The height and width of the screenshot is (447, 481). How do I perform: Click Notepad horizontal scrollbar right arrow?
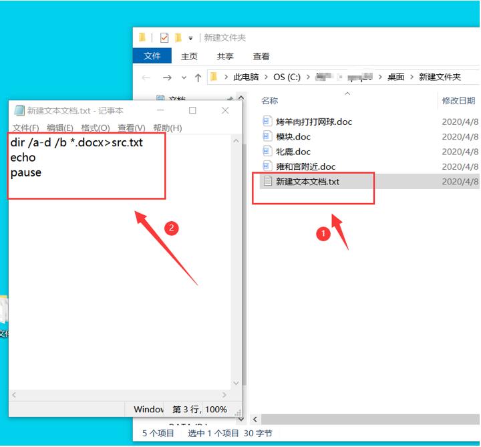pos(224,395)
